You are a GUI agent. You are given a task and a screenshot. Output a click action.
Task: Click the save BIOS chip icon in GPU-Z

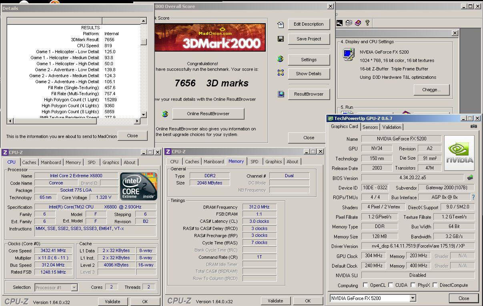click(x=470, y=178)
